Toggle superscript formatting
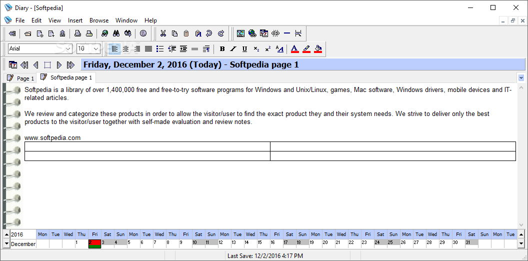This screenshot has height=261, width=528. (x=267, y=49)
